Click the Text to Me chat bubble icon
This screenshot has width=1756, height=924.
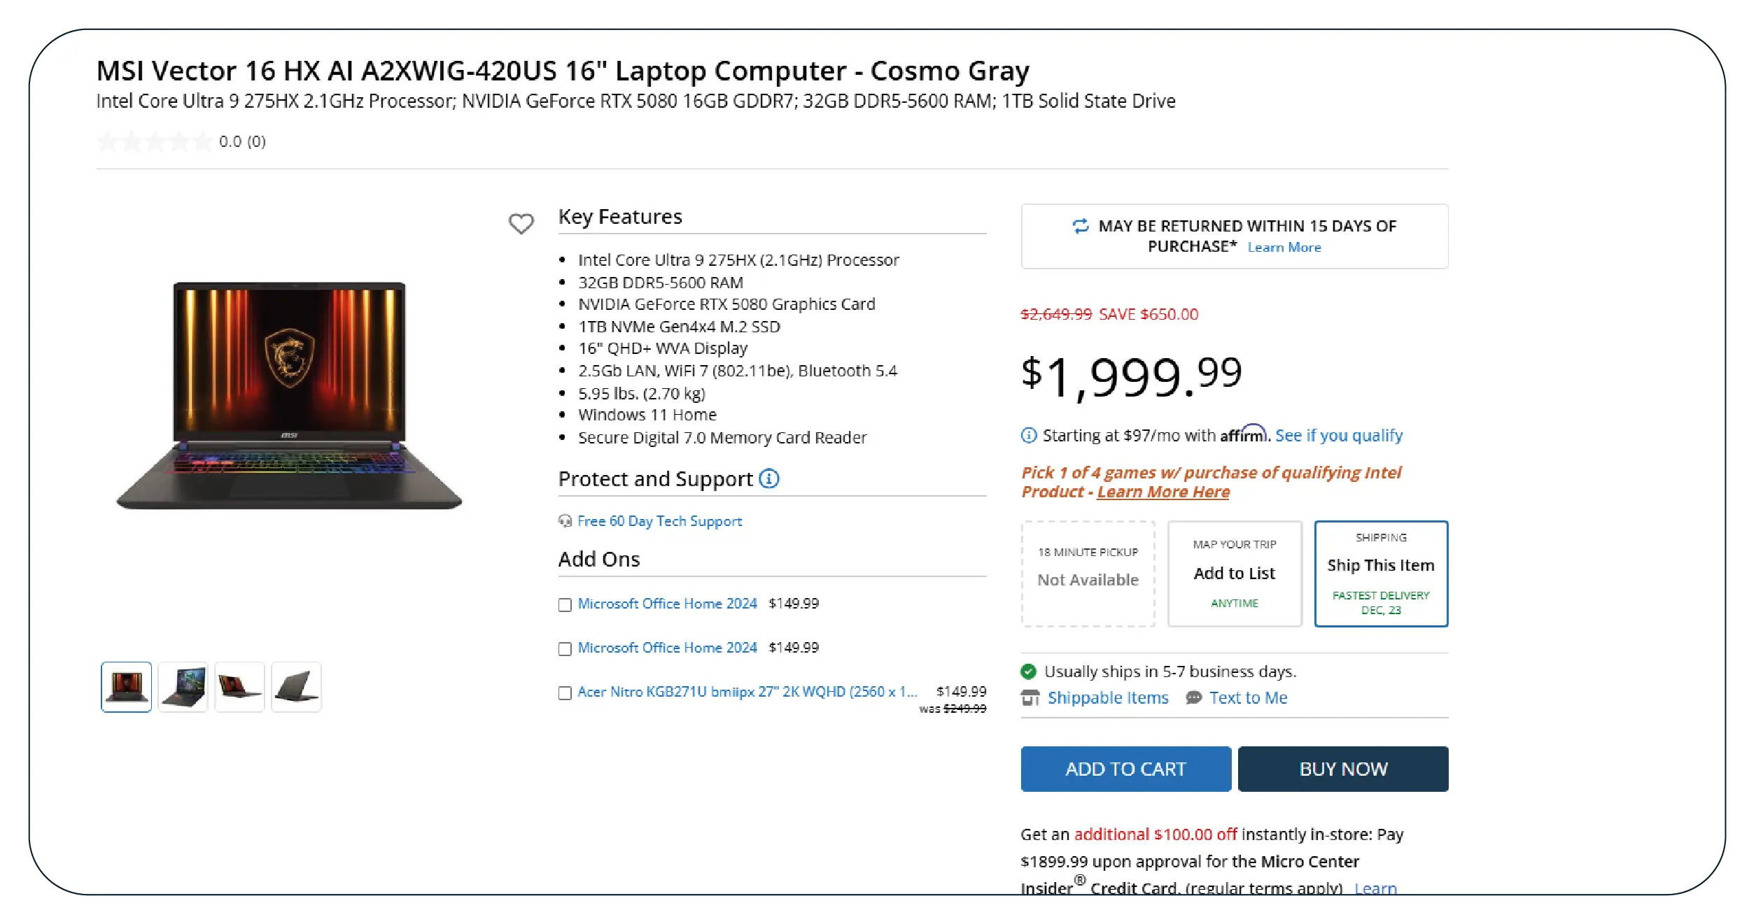[1194, 698]
